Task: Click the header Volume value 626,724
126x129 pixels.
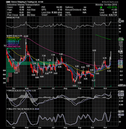Action: click(x=113, y=15)
